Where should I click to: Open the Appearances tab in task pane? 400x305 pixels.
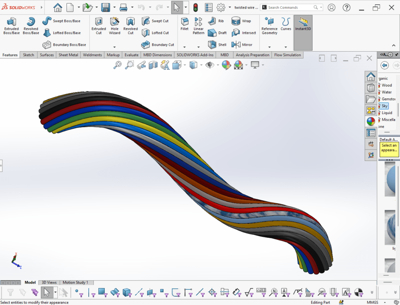[x=371, y=121]
